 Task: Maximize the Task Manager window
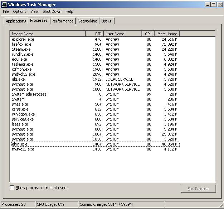point(214,5)
